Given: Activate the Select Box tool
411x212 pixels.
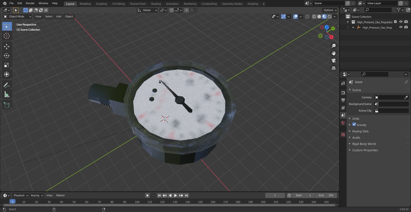Looking at the screenshot, I should tap(7, 26).
